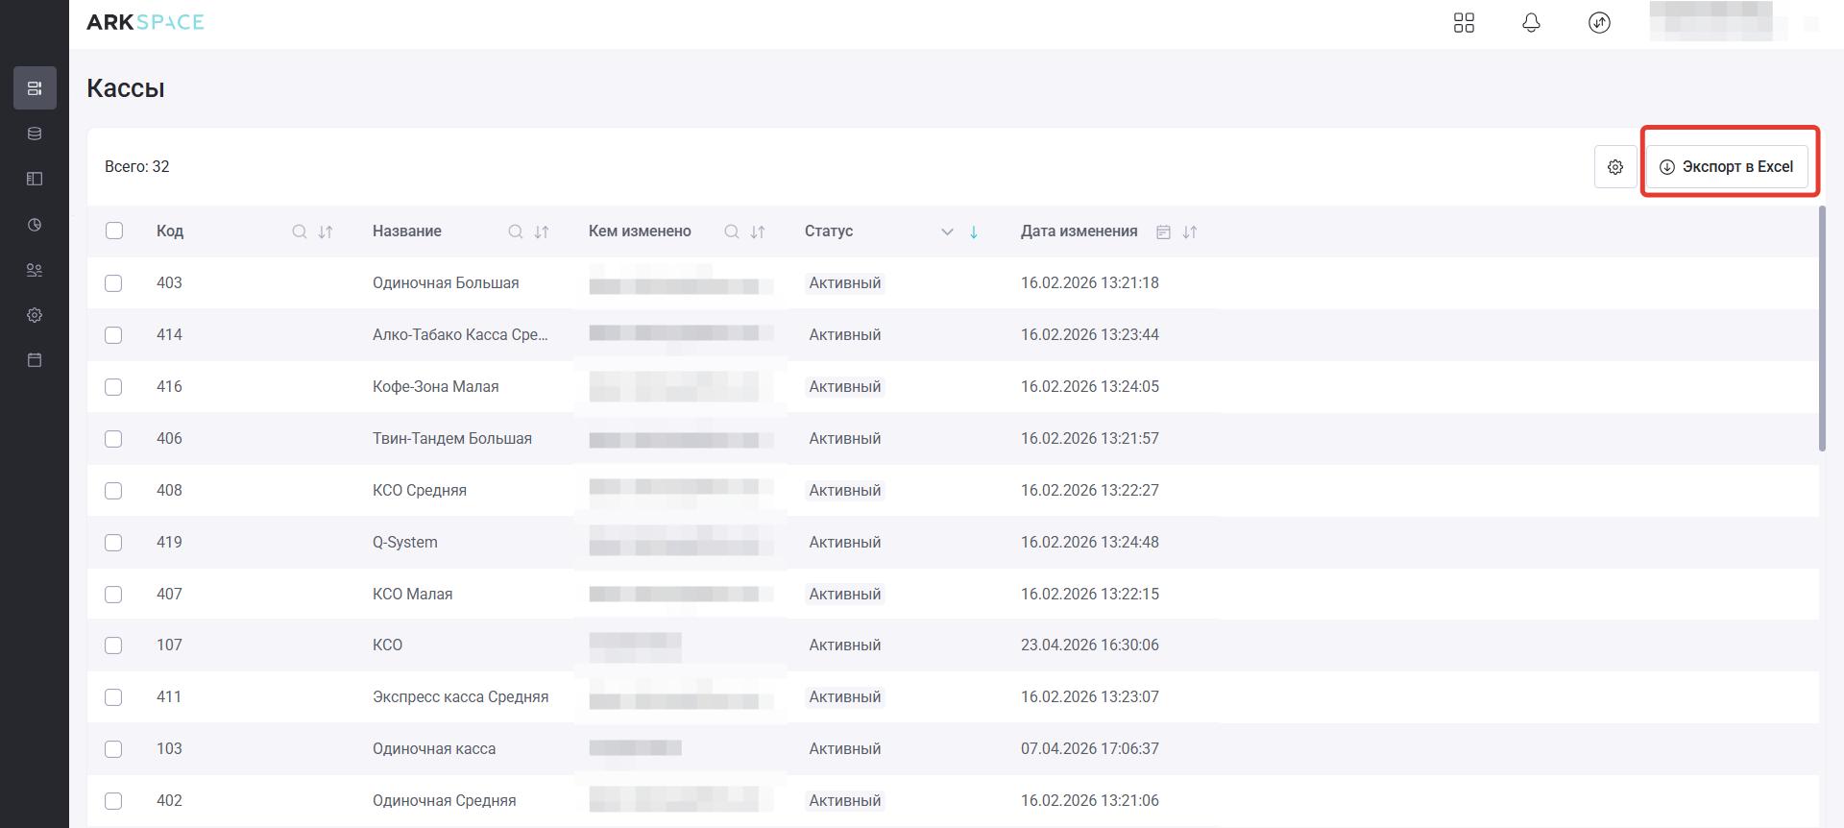Toggle the select-all checkbox in table header
This screenshot has height=828, width=1844.
pyautogui.click(x=114, y=231)
